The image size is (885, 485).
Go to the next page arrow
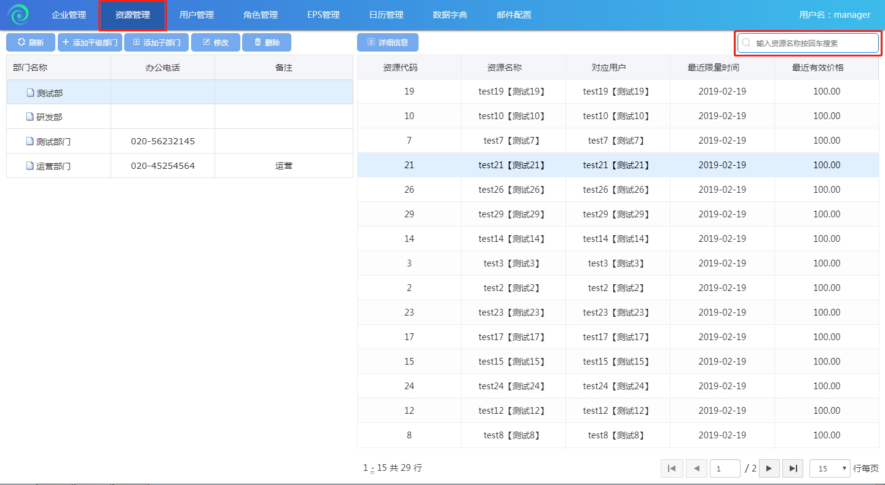(x=769, y=468)
